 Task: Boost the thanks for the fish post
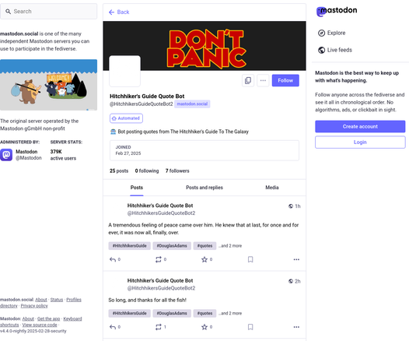[x=159, y=327]
